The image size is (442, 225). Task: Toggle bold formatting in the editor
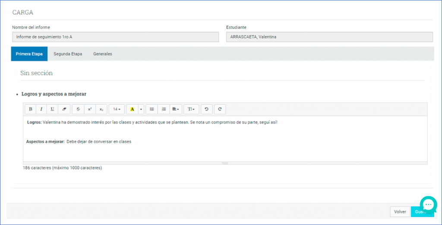[30, 109]
